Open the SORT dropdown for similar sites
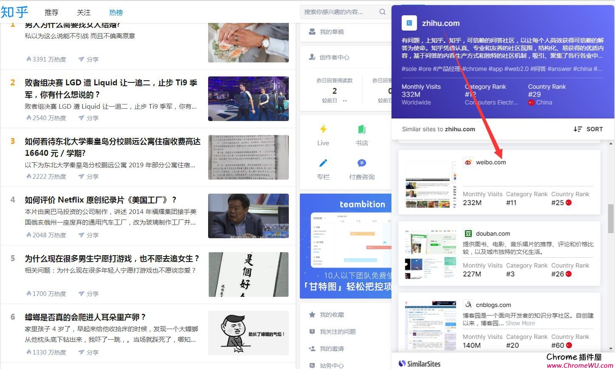The image size is (615, 369). tap(588, 129)
